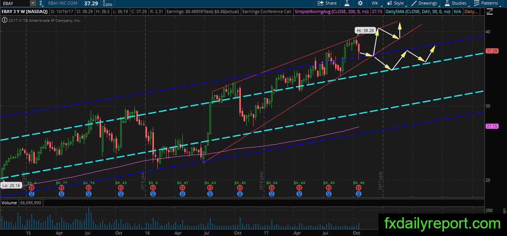Click the $0.9 earnings value label
507x236 pixels.
pos(32,183)
